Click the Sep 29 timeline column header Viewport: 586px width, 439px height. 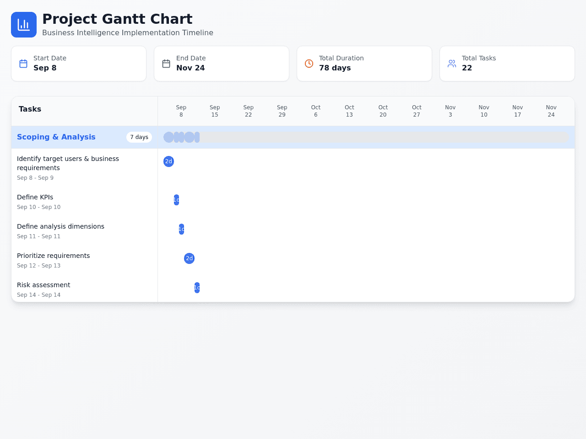pyautogui.click(x=282, y=111)
